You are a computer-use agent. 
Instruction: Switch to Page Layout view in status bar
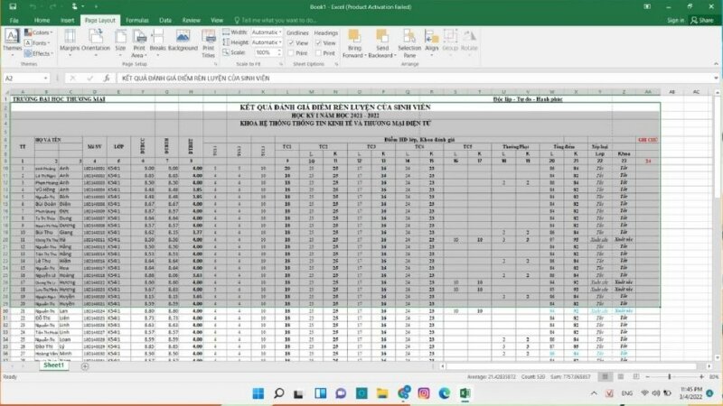[621, 376]
